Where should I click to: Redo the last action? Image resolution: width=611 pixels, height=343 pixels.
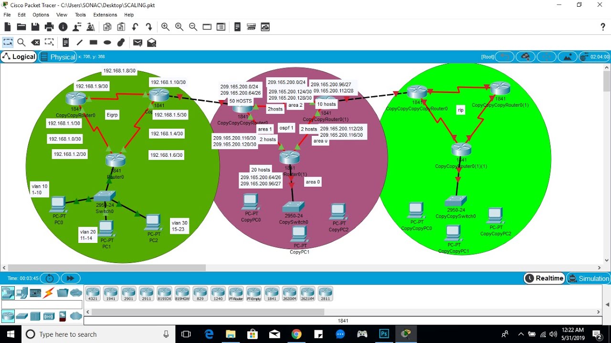click(x=149, y=27)
